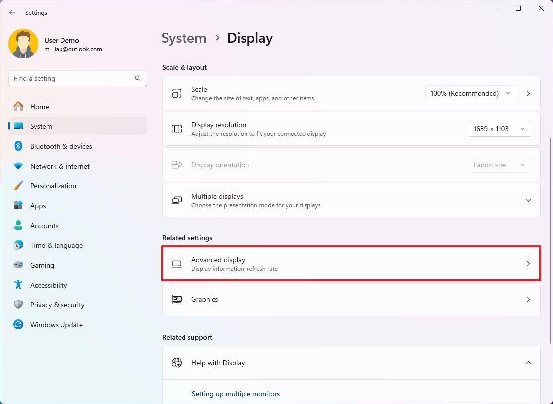
Task: Open Privacy & security settings
Action: pos(58,304)
